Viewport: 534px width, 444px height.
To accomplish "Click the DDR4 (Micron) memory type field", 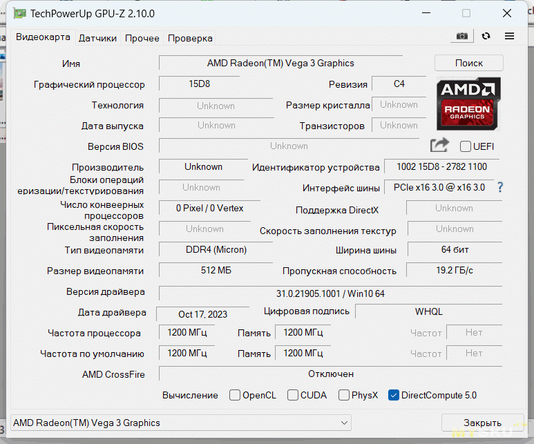I will click(x=216, y=249).
